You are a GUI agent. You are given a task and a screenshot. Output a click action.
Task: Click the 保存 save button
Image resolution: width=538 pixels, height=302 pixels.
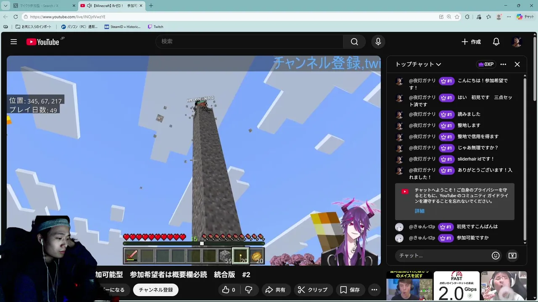(x=350, y=290)
